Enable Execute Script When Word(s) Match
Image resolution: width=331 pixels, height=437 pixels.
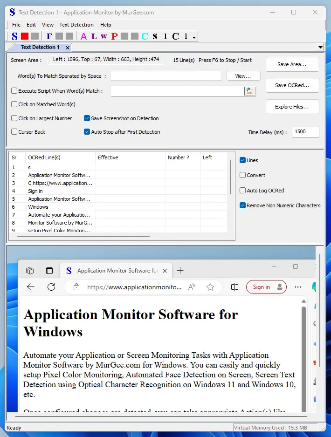point(14,90)
